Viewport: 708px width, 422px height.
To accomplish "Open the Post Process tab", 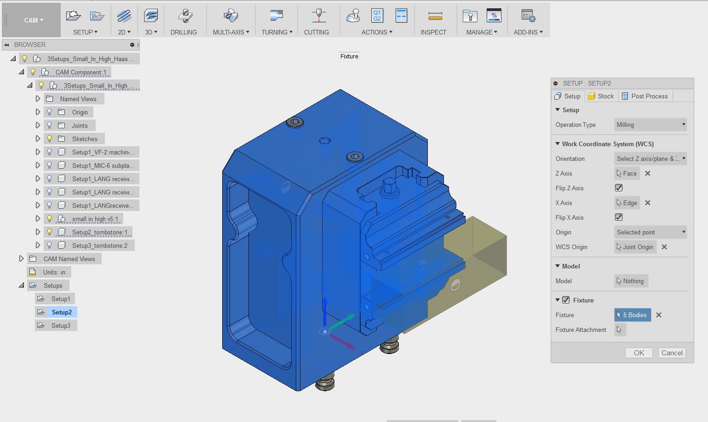I will point(645,96).
